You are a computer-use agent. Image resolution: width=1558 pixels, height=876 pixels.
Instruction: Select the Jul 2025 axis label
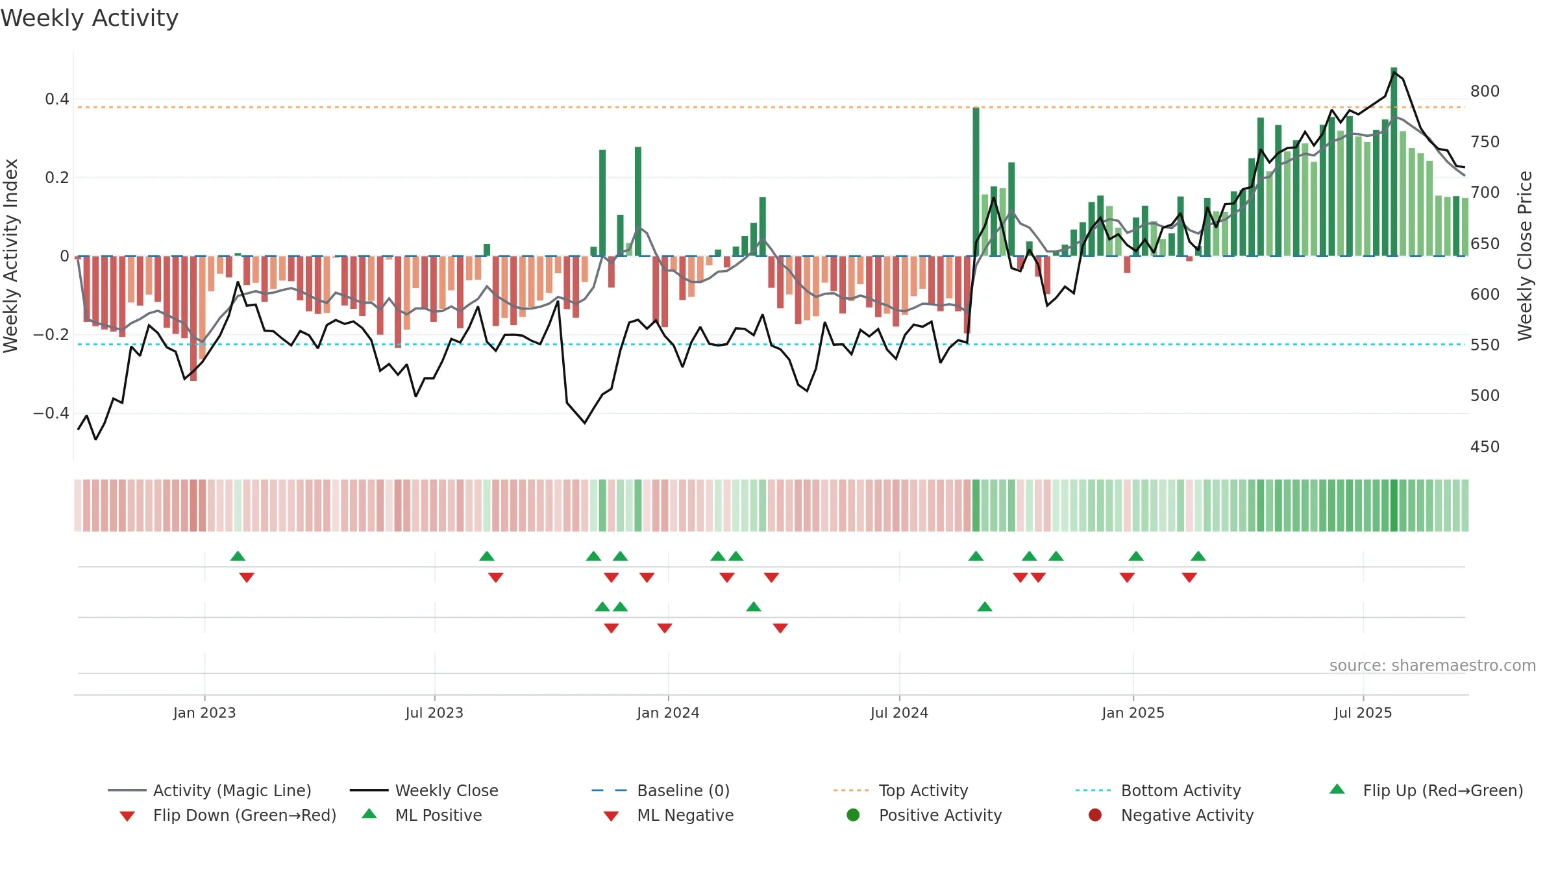click(x=1363, y=713)
